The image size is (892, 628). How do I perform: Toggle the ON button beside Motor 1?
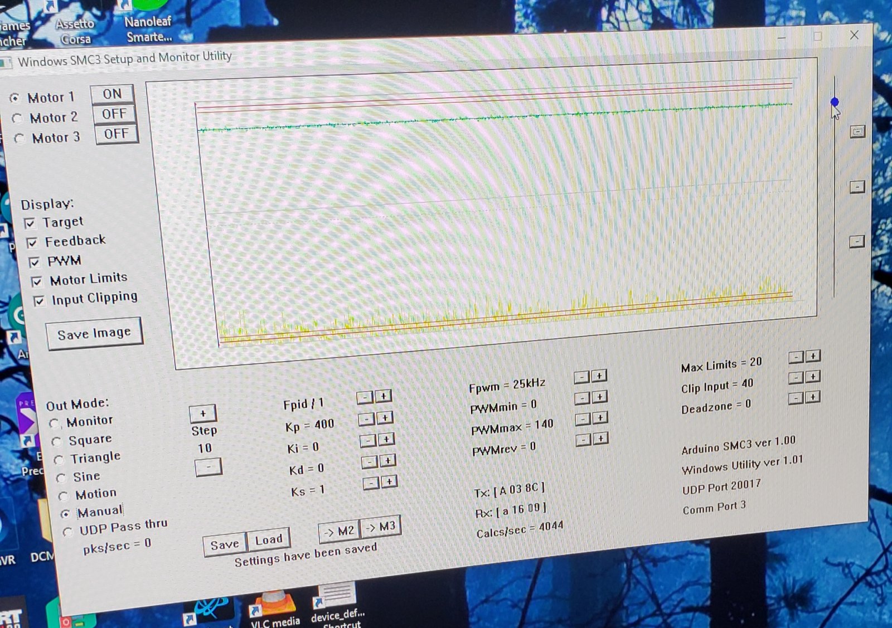[x=112, y=94]
